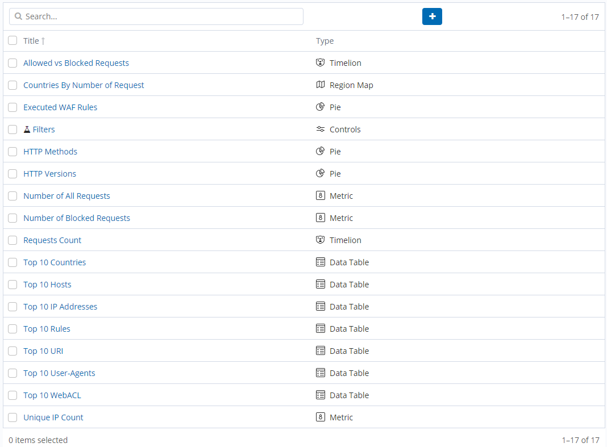Check the Unique IP Count checkbox

point(13,417)
